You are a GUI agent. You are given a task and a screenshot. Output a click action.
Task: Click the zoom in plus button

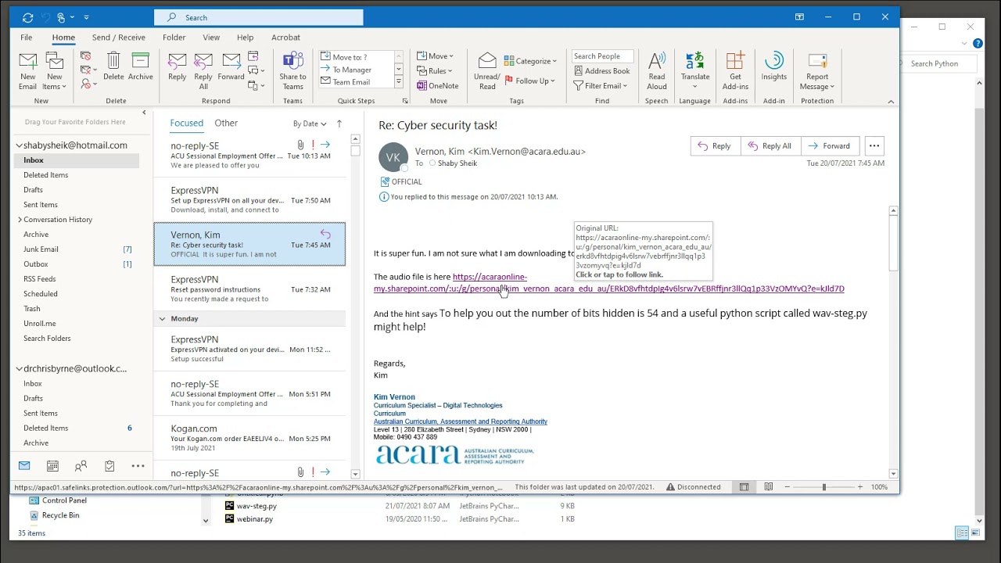point(859,487)
